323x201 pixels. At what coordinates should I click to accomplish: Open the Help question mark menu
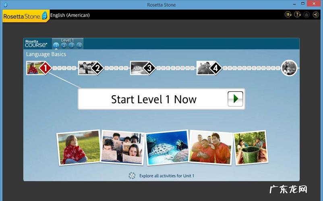297,14
